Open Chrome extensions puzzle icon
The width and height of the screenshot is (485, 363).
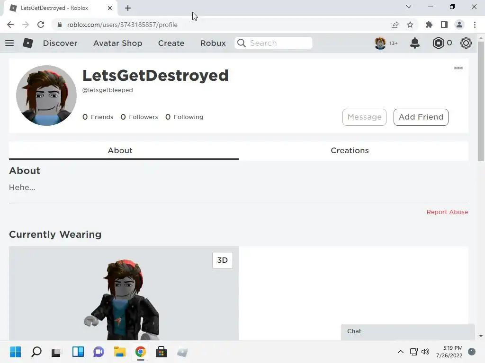[x=429, y=25]
